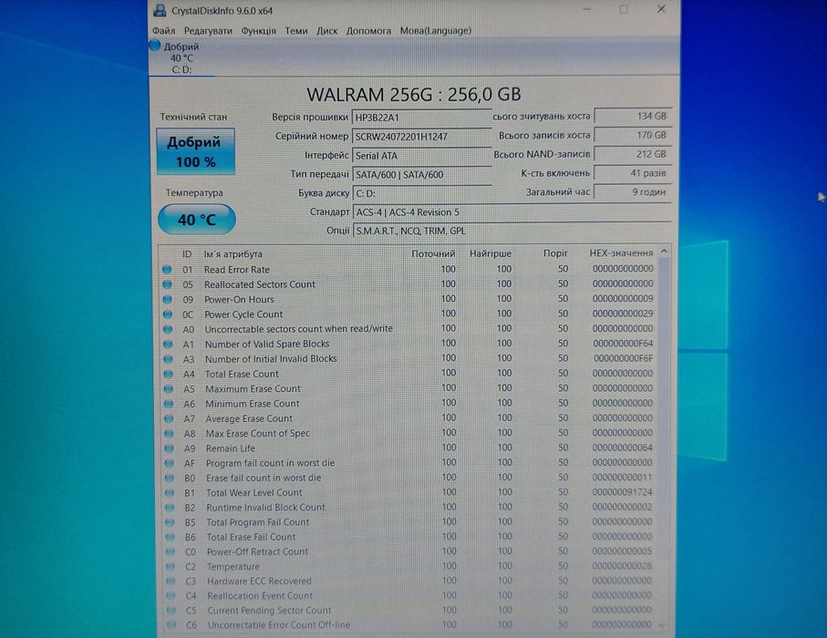Open the Редагувати menu
This screenshot has width=827, height=638.
(208, 31)
